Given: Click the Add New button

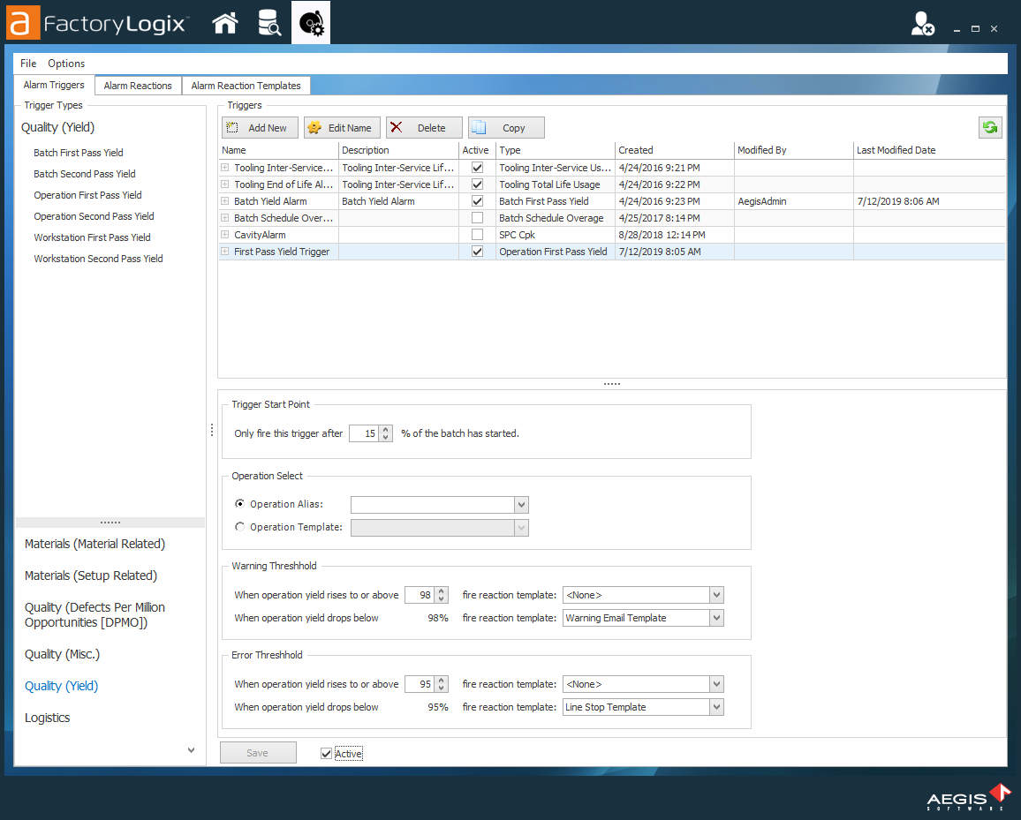Looking at the screenshot, I should (x=260, y=127).
